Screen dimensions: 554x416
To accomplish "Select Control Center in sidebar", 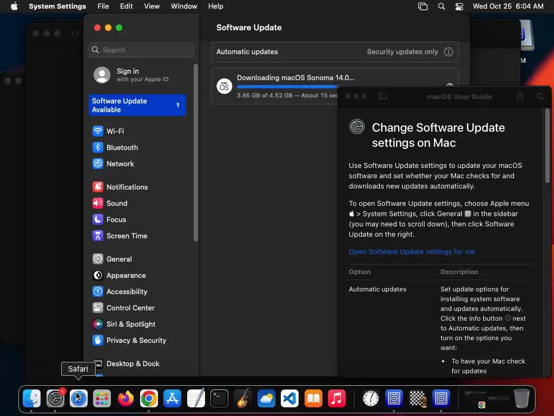I will 123,308.
